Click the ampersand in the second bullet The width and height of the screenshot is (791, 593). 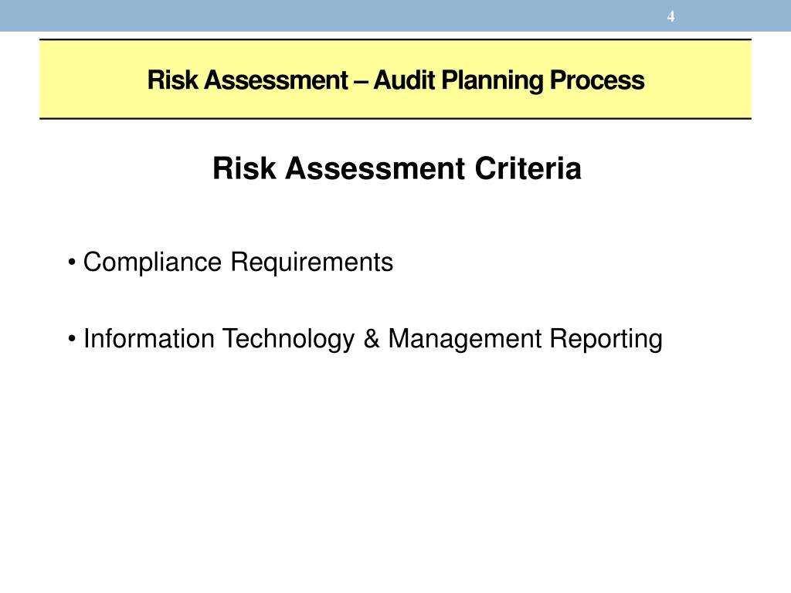tap(372, 338)
